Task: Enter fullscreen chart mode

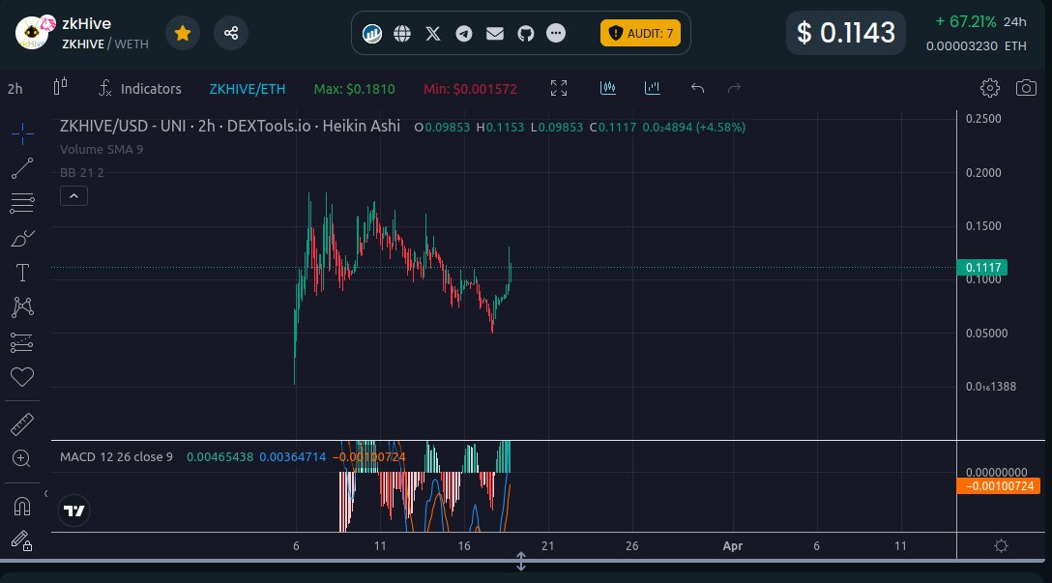Action: point(559,88)
